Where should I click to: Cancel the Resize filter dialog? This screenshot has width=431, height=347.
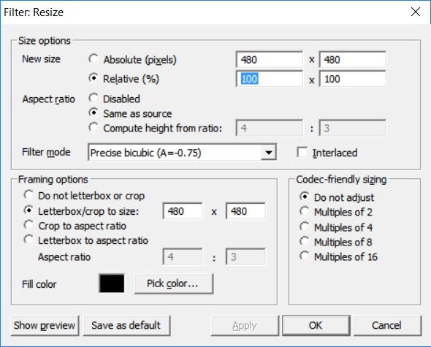click(x=387, y=326)
